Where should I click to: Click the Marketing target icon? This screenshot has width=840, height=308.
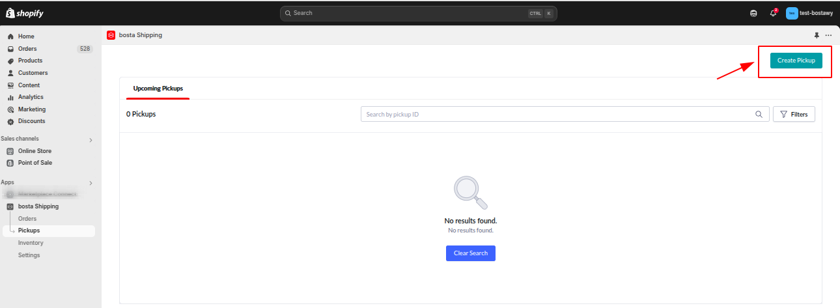click(10, 109)
